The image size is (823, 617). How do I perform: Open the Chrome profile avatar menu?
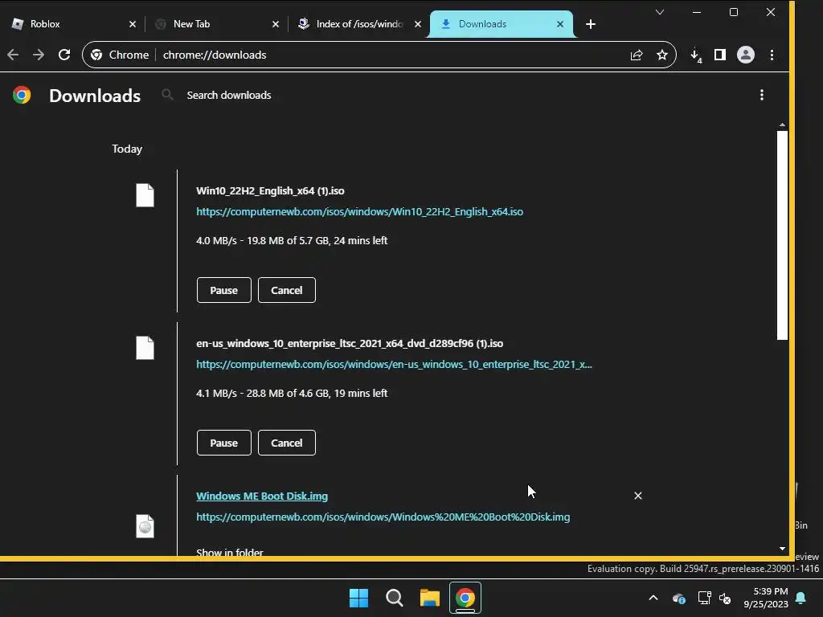(746, 55)
